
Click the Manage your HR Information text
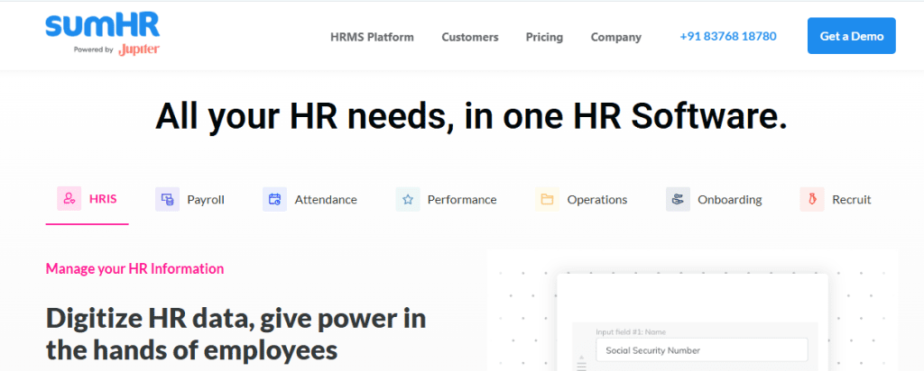[x=134, y=268]
